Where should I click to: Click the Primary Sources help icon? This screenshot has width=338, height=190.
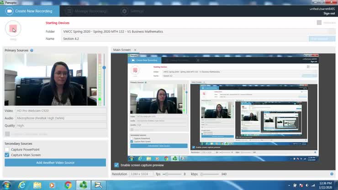[32, 50]
